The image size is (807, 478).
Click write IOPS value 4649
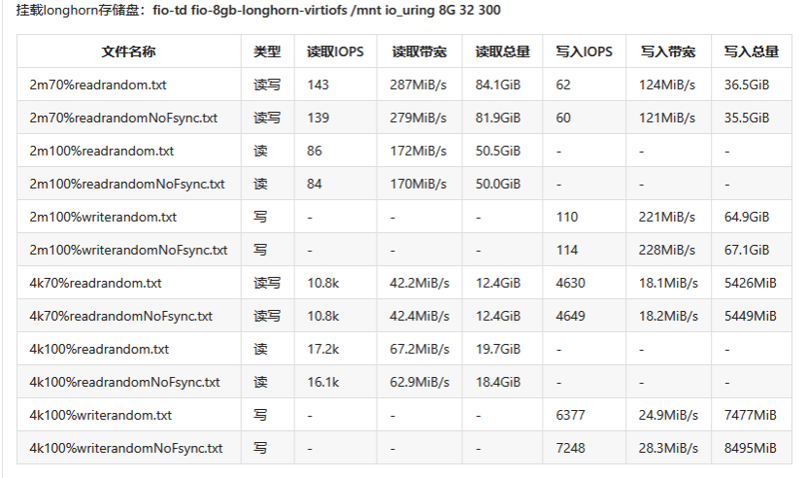[570, 316]
